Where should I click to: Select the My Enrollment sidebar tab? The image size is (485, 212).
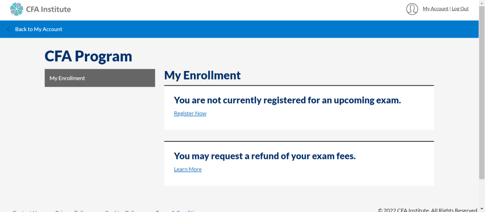tap(100, 78)
